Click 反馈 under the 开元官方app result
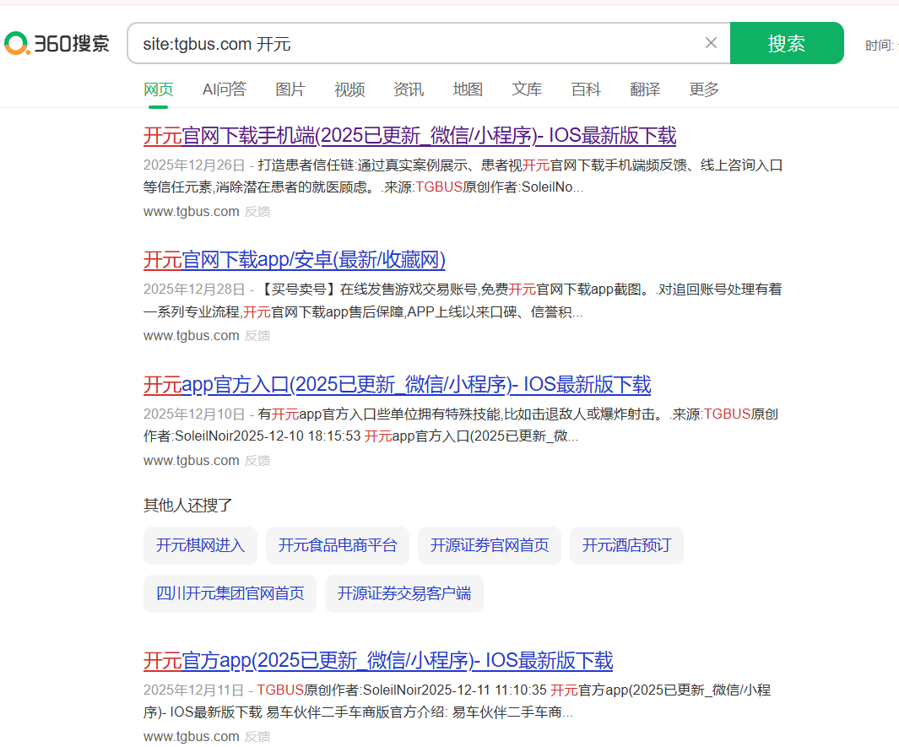The width and height of the screenshot is (899, 747). tap(257, 736)
